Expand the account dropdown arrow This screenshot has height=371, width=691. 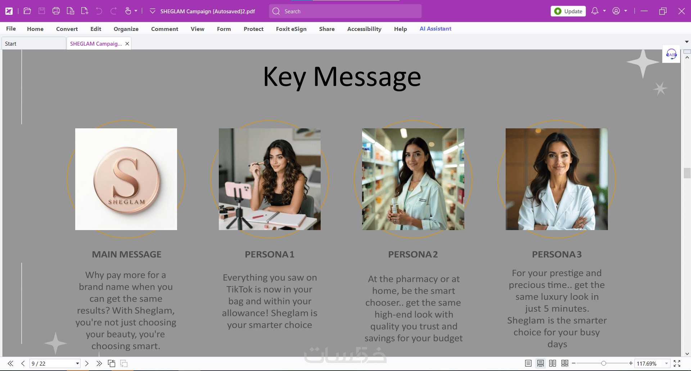[625, 11]
